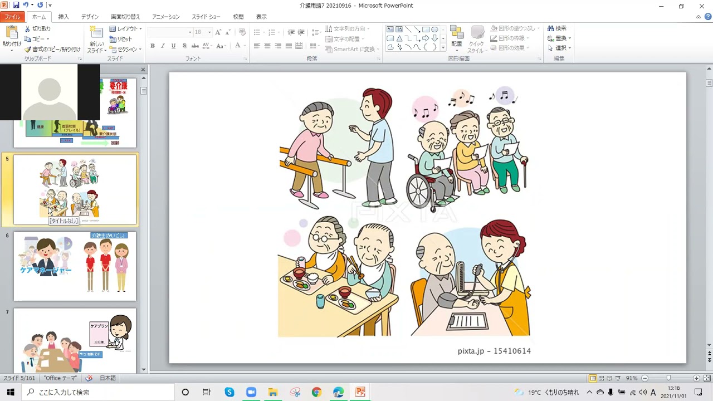
Task: Fit slide to current window button
Action: point(706,378)
